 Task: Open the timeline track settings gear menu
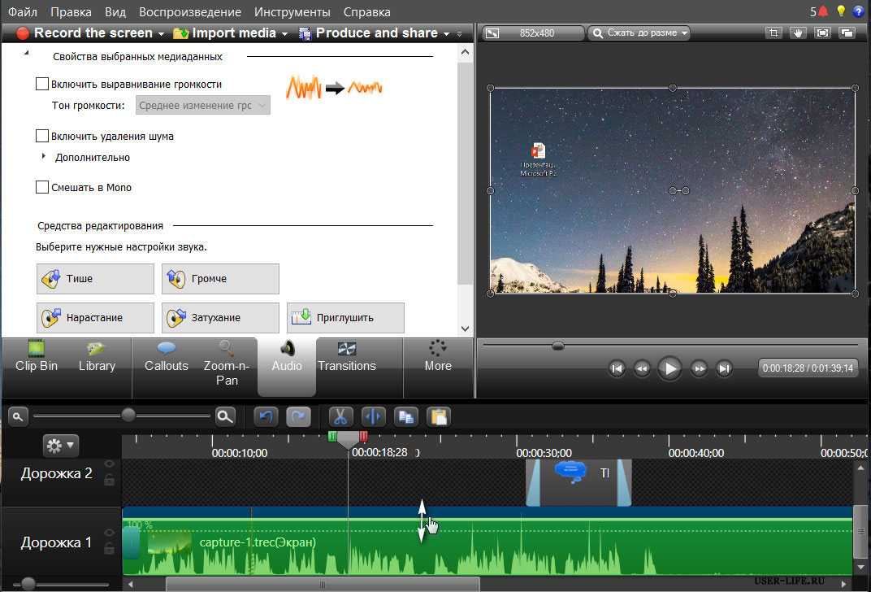[x=61, y=446]
